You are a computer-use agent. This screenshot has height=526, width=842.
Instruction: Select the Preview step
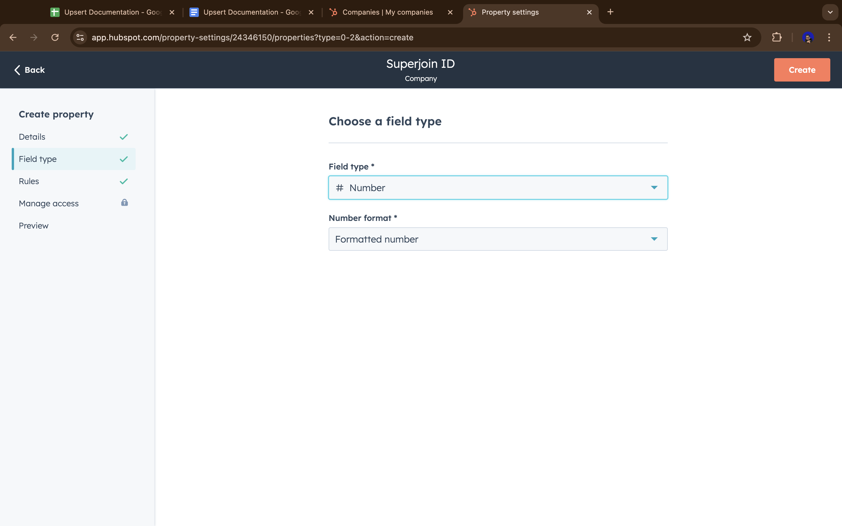coord(34,226)
